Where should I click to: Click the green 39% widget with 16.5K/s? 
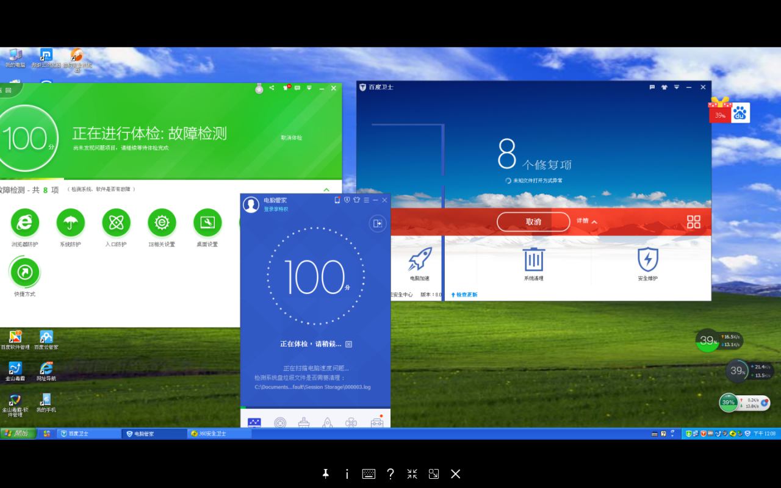click(x=719, y=340)
